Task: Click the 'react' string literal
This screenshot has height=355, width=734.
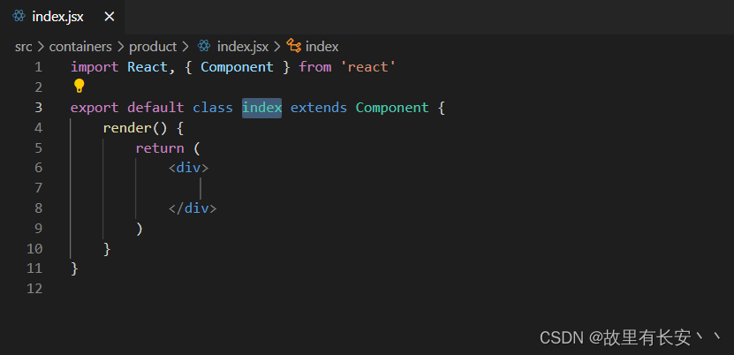Action: coord(368,67)
